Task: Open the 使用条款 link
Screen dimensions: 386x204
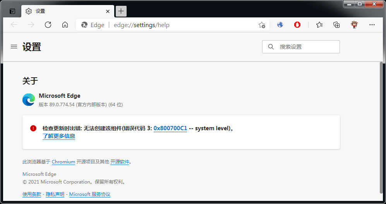Action: tap(32, 194)
